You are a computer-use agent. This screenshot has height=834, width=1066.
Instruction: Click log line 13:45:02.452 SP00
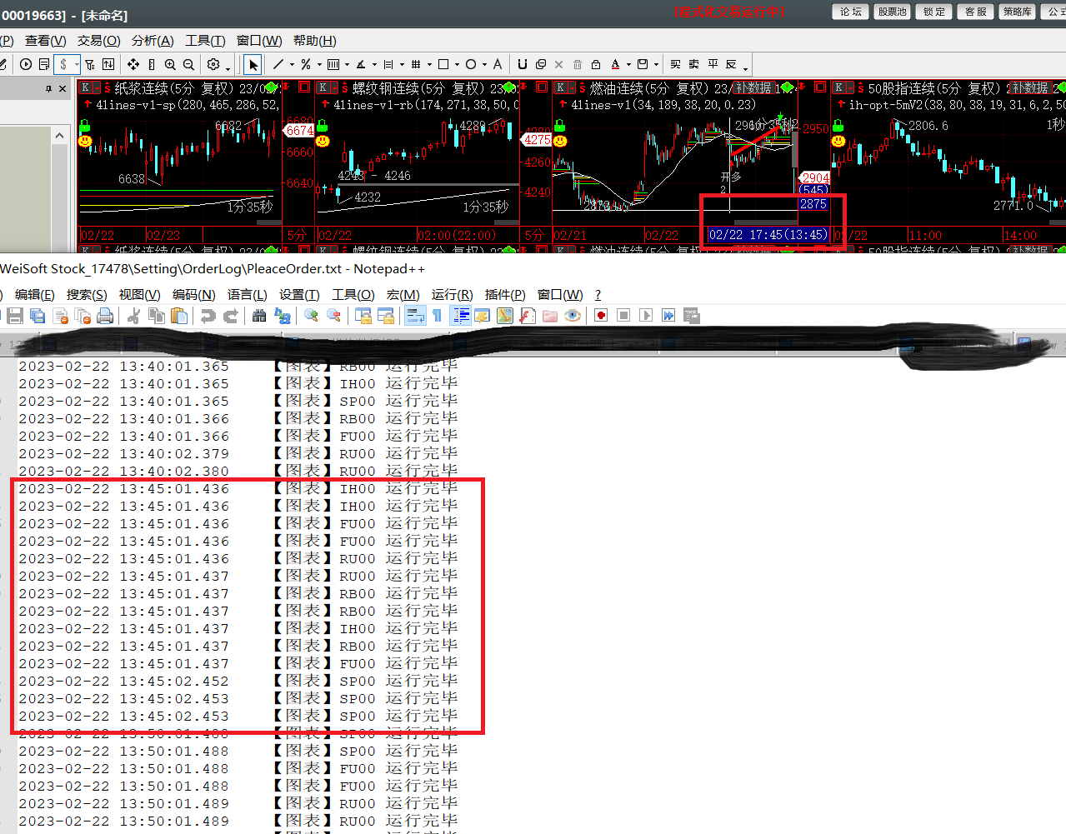(x=238, y=681)
